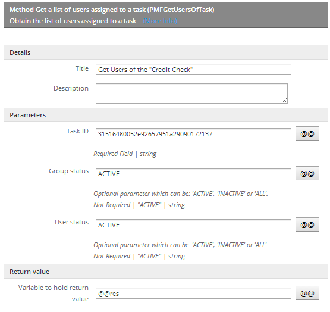Click the Title field label
This screenshot has height=312, width=330.
82,68
